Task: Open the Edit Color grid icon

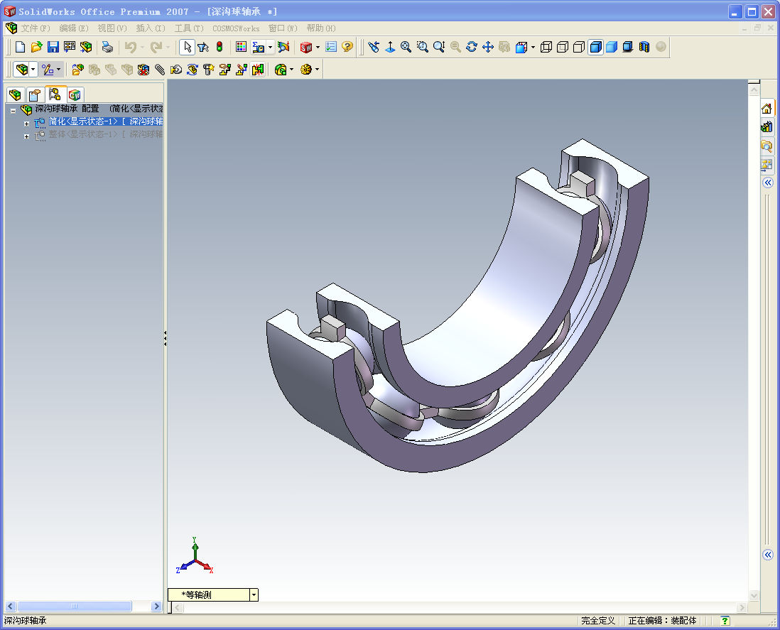Action: tap(242, 48)
